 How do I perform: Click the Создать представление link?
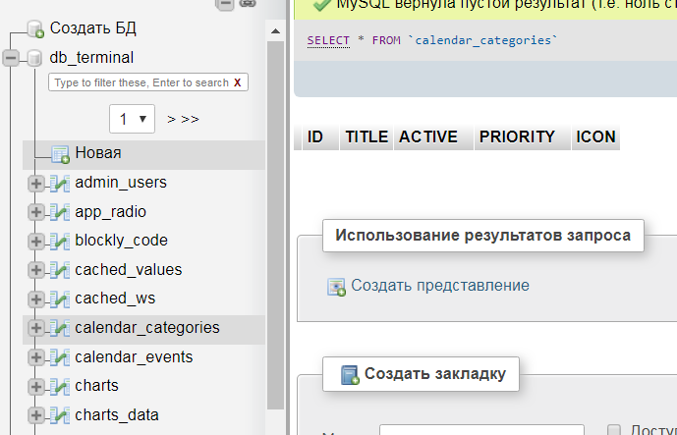(x=440, y=286)
